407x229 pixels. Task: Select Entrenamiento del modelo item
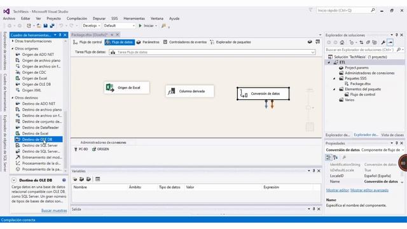coord(42,157)
